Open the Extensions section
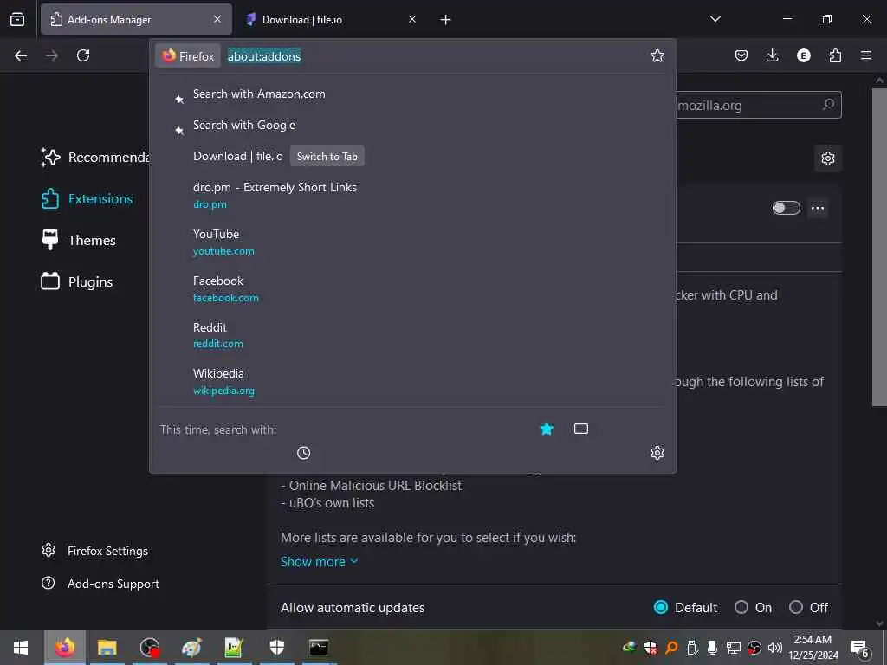Screen dimensions: 887x665 87,199
